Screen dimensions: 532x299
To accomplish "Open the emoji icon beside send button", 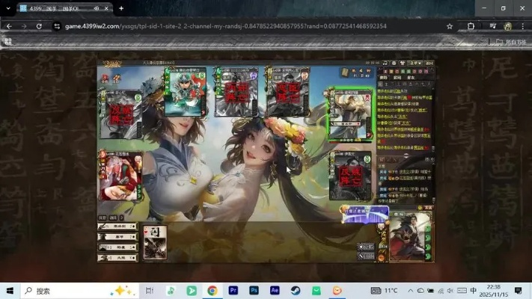I will coord(420,208).
